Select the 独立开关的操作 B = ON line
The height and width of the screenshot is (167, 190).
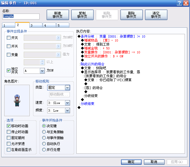coord(102,56)
